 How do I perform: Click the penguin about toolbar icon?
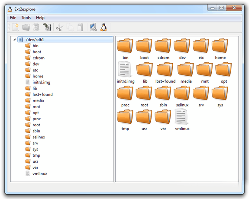pos(103,27)
